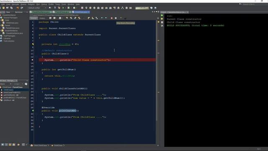The width and height of the screenshot is (268, 151).
Task: Select the Libraries node in Projects tree
Action: pyautogui.click(x=7, y=38)
